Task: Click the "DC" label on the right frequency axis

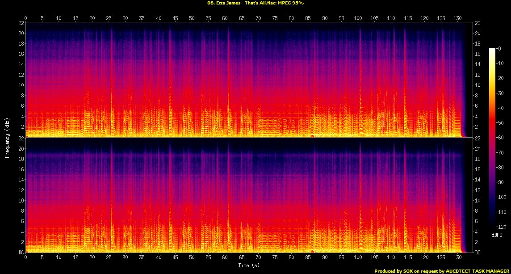Action: [478, 253]
